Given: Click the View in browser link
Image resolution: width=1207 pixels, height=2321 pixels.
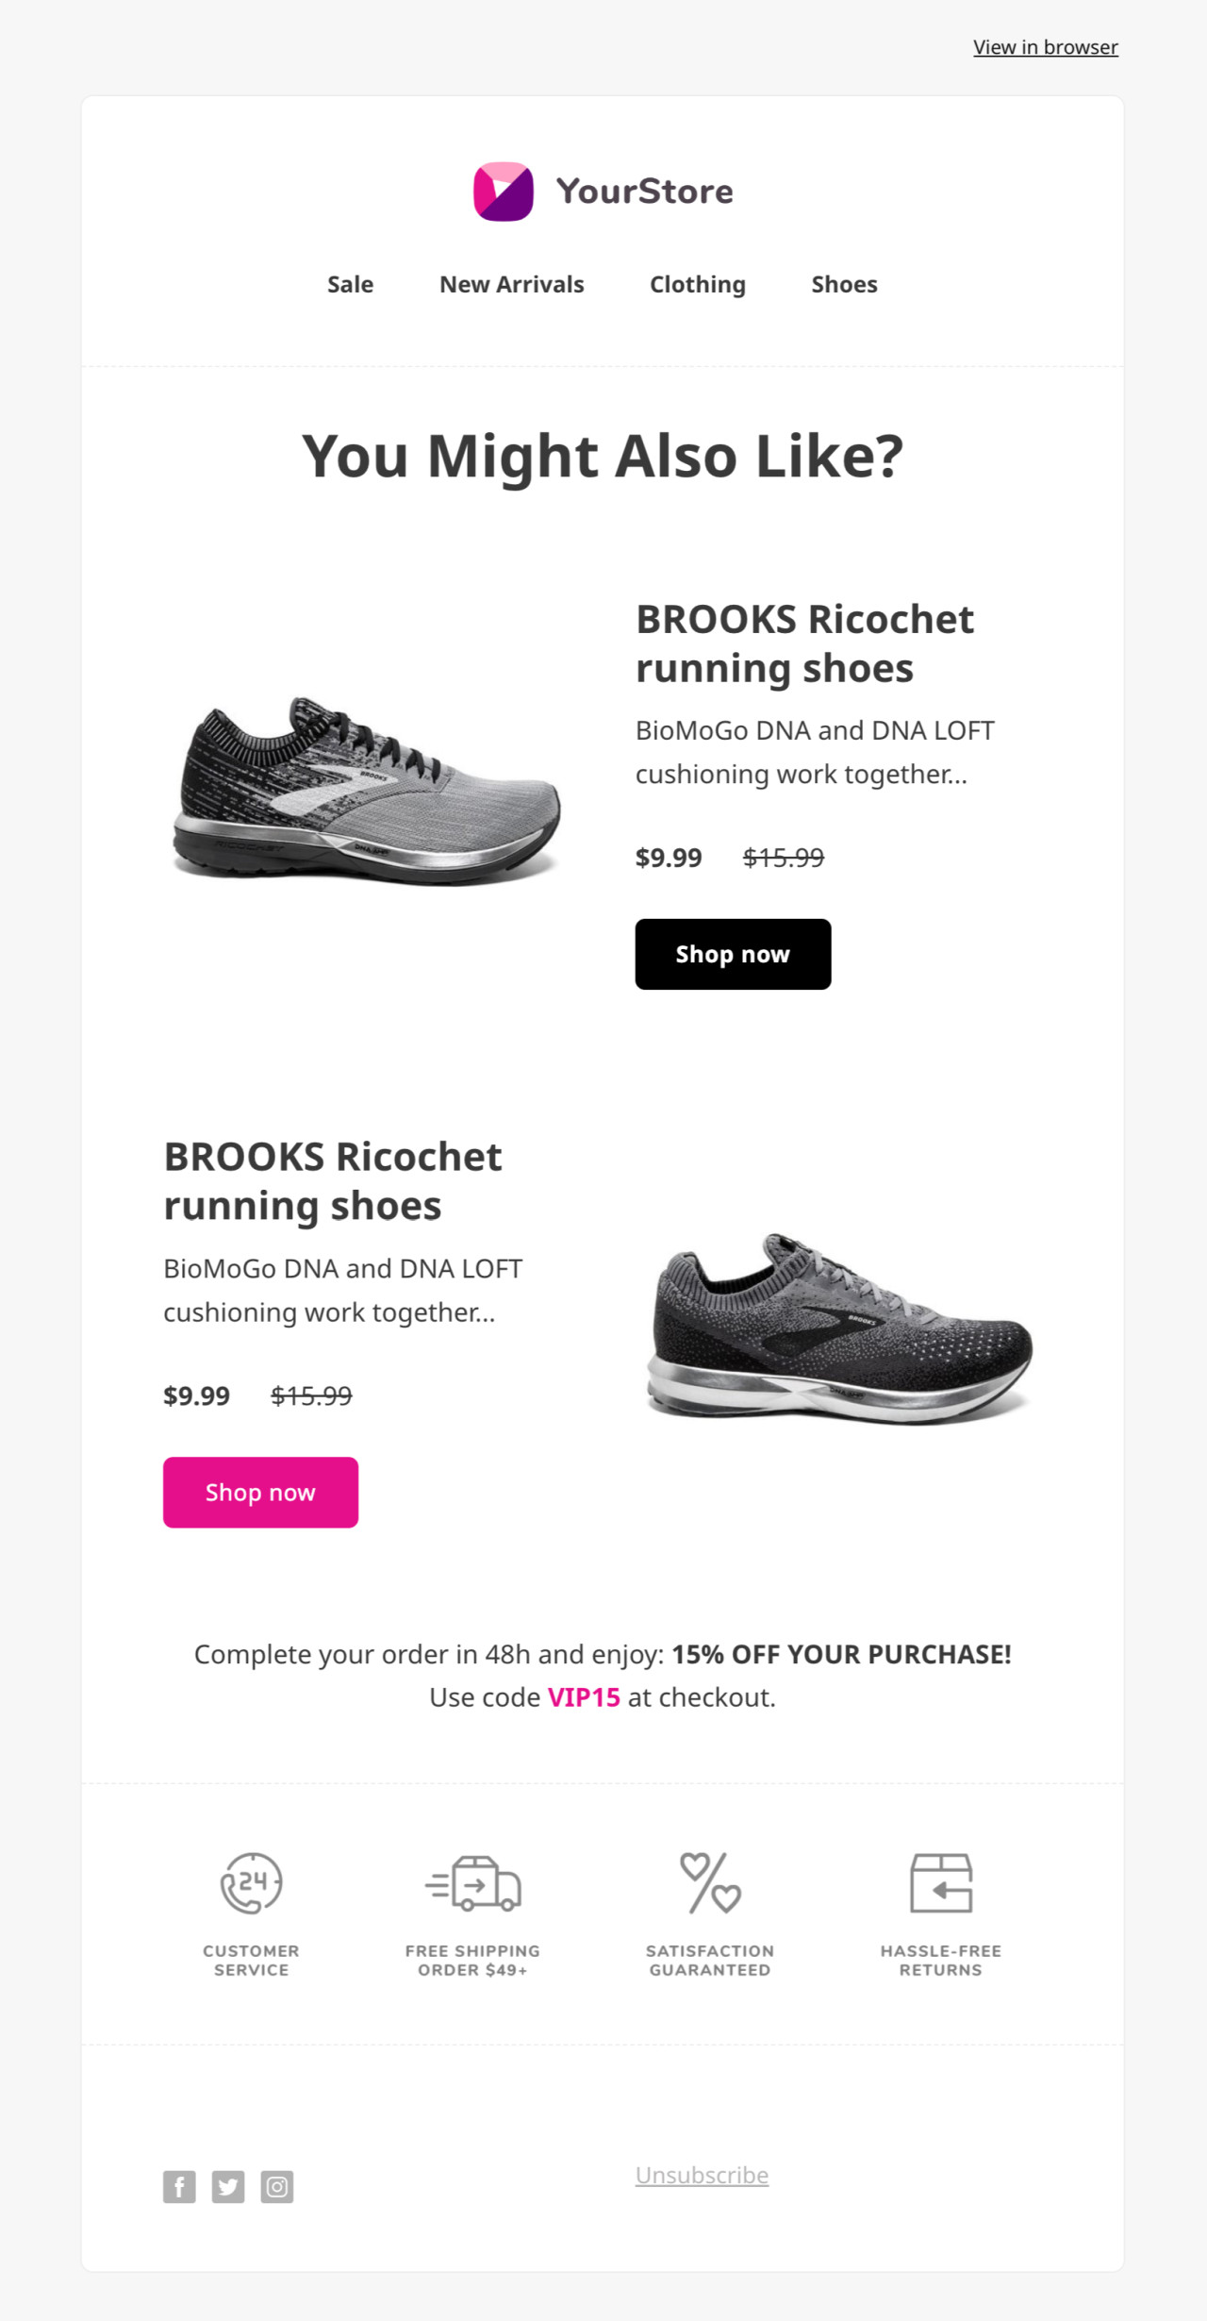Looking at the screenshot, I should [x=1045, y=47].
